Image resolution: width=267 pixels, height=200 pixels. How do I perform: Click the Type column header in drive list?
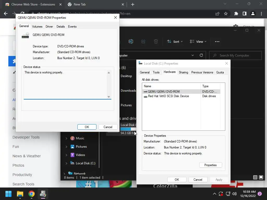[x=210, y=86]
